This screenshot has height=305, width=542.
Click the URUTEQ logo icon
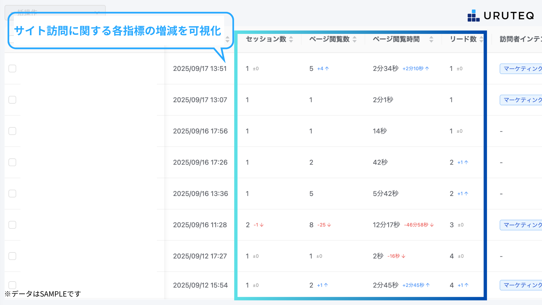pos(473,16)
